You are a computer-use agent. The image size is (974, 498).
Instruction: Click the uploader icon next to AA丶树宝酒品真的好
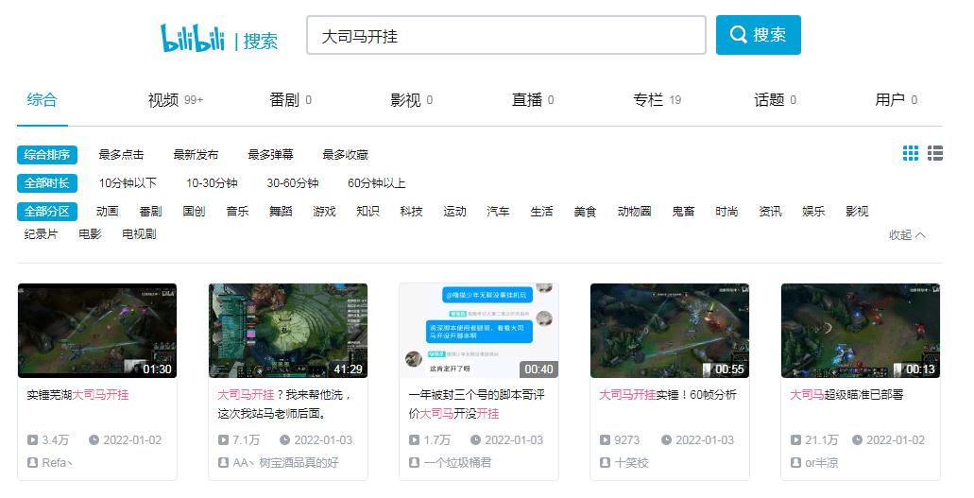pos(223,462)
